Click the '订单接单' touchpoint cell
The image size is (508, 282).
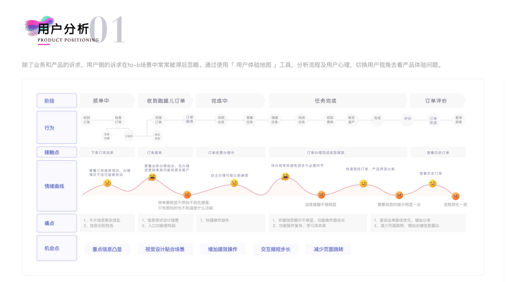click(165, 152)
